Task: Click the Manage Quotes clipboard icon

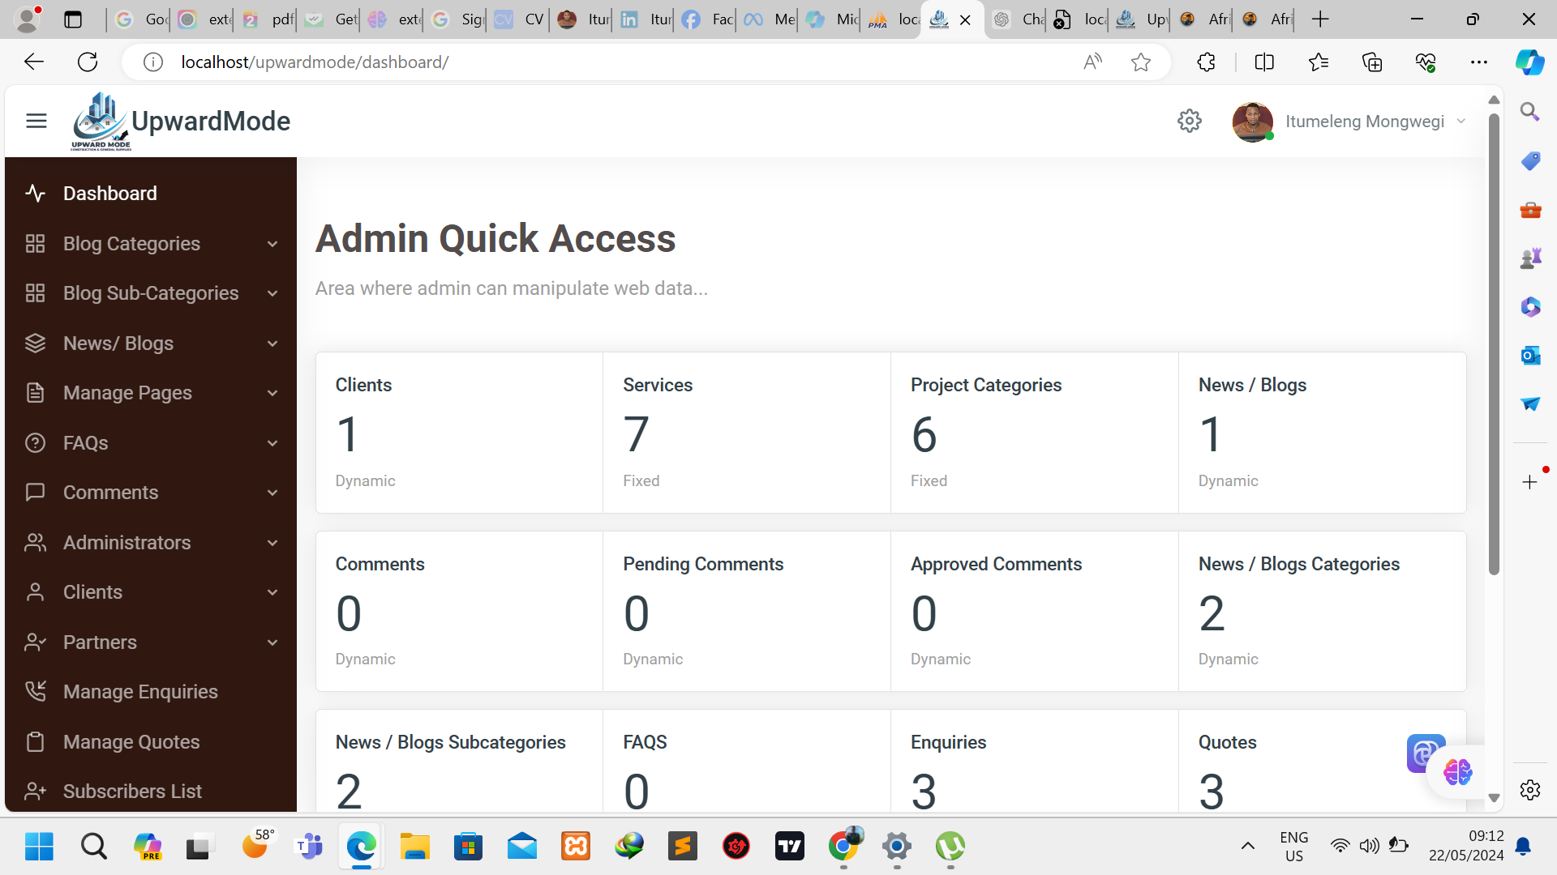Action: 35,741
